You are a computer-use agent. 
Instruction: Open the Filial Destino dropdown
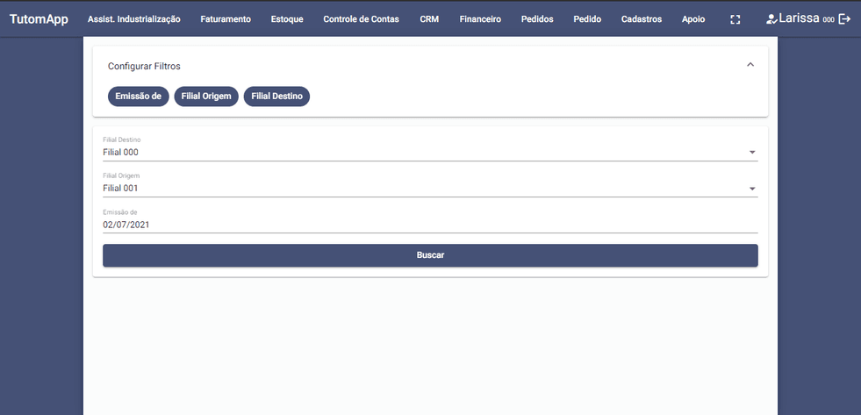click(x=430, y=152)
